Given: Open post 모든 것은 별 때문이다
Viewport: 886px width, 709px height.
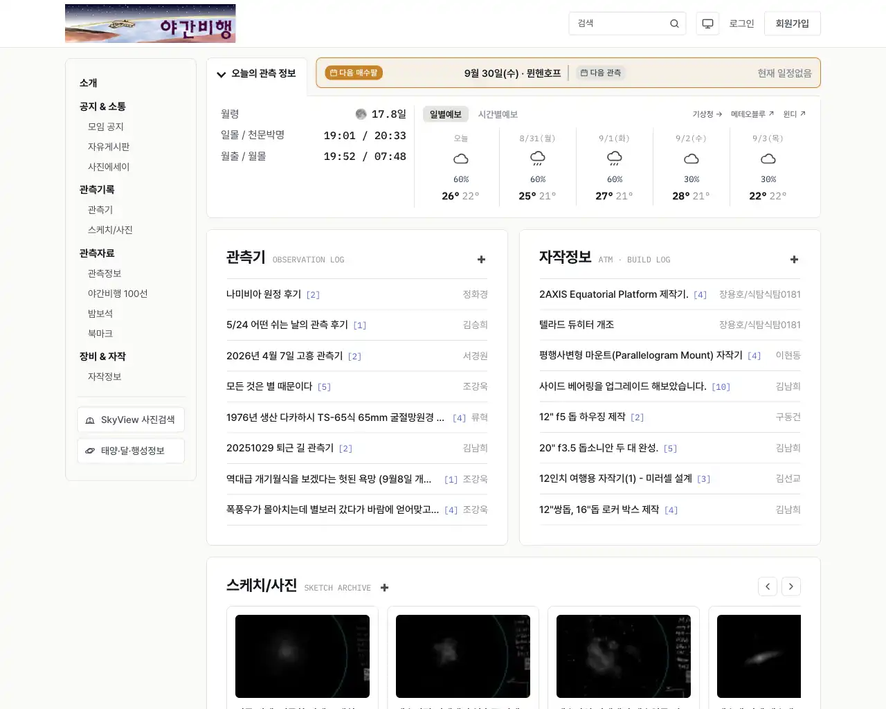Looking at the screenshot, I should click(269, 386).
